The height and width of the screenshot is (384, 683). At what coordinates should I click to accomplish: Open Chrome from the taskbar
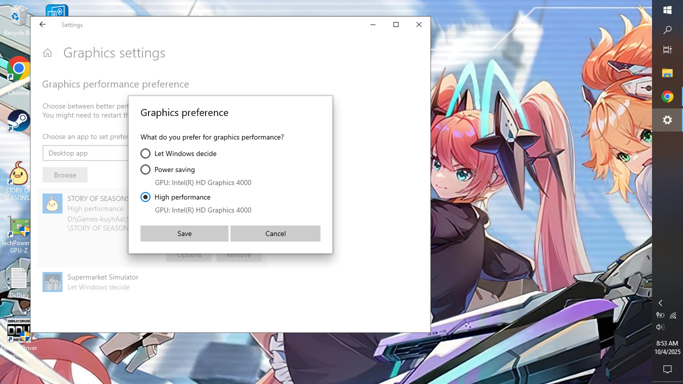(667, 96)
